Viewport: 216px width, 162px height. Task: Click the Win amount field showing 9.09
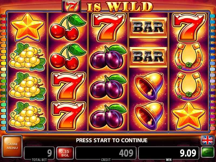[x=168, y=153]
